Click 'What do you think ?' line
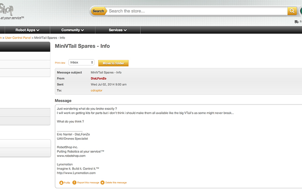Screen dimensions: 302x193 pyautogui.click(x=70, y=121)
